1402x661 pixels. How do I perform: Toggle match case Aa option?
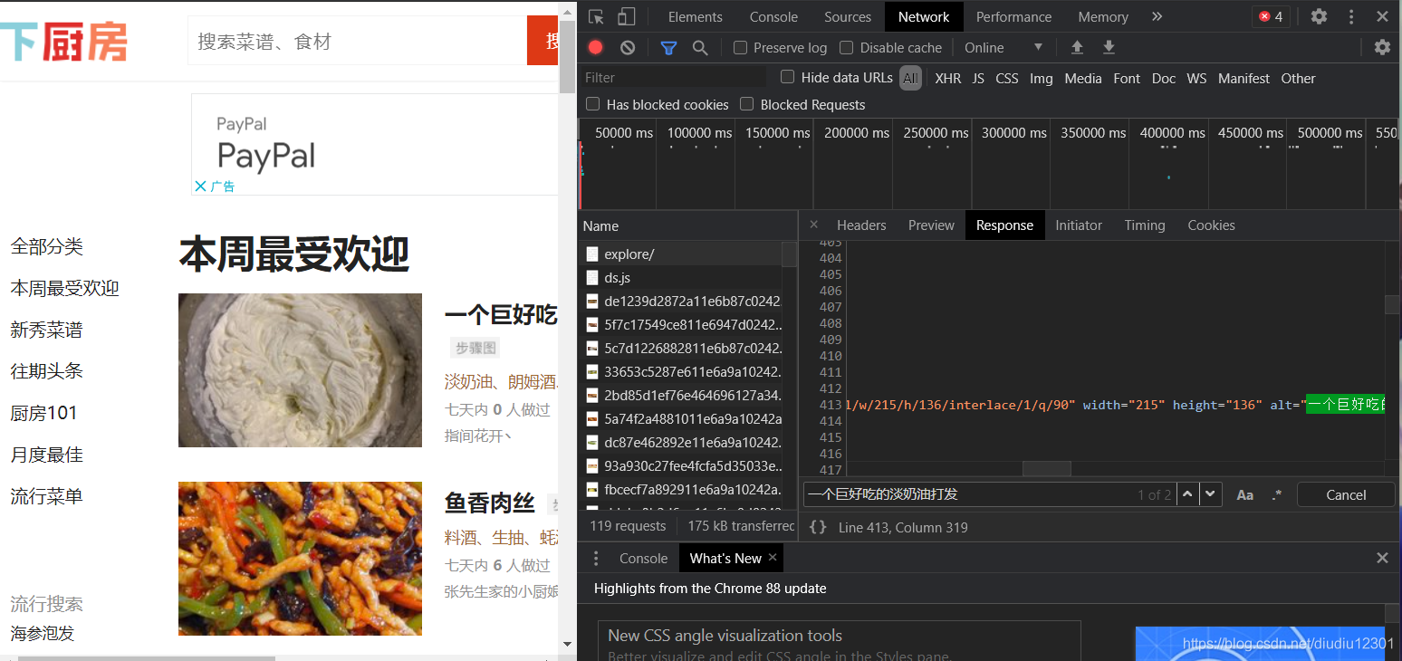[x=1245, y=494]
